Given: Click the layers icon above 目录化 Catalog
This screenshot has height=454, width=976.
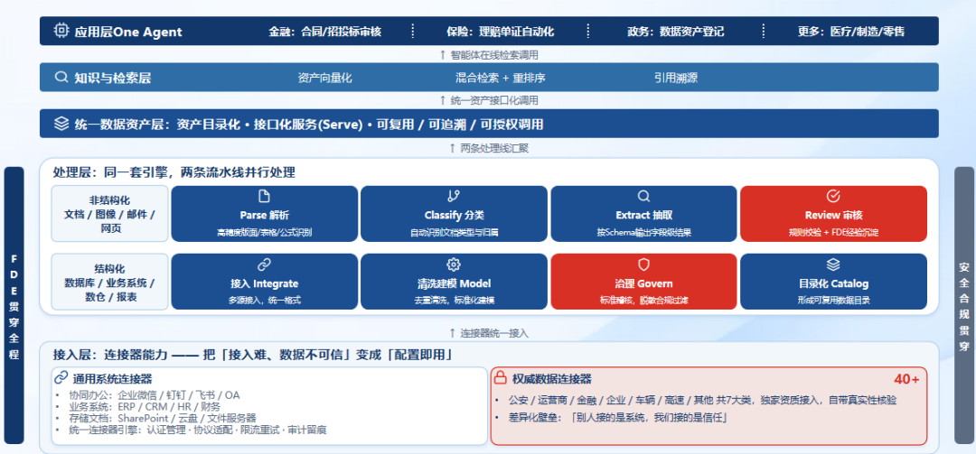Looking at the screenshot, I should (x=833, y=265).
